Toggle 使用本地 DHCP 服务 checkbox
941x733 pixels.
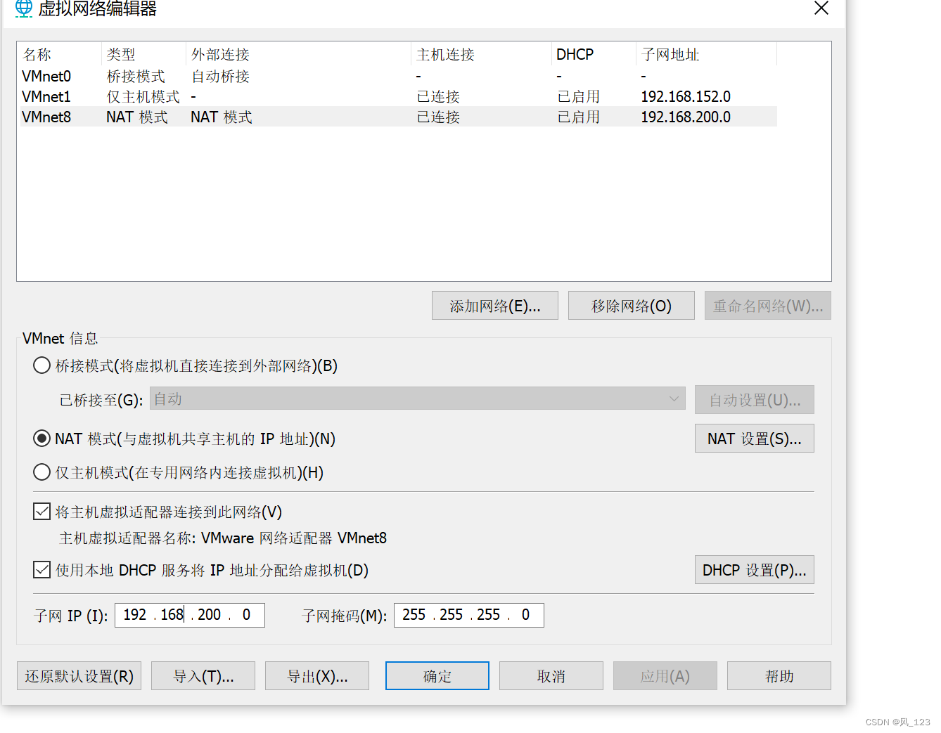42,570
